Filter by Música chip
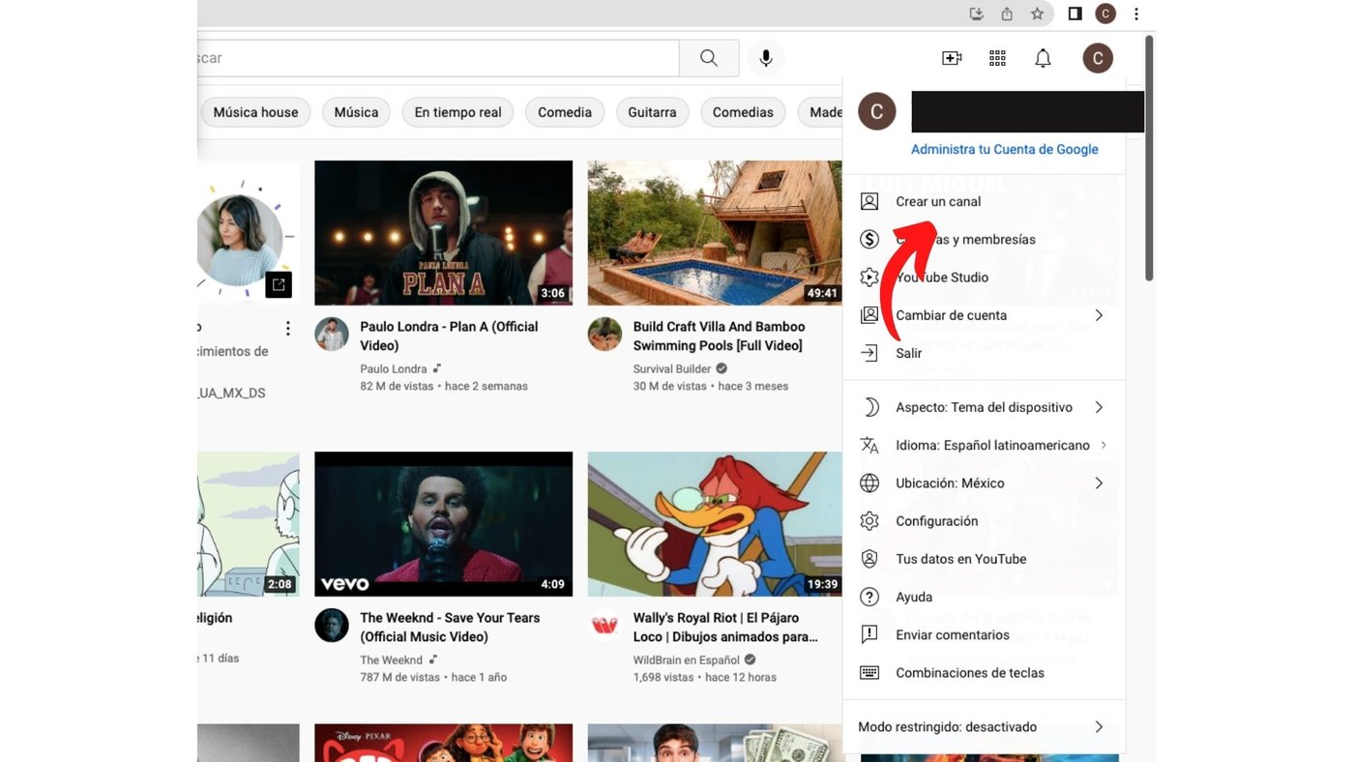 pos(356,112)
